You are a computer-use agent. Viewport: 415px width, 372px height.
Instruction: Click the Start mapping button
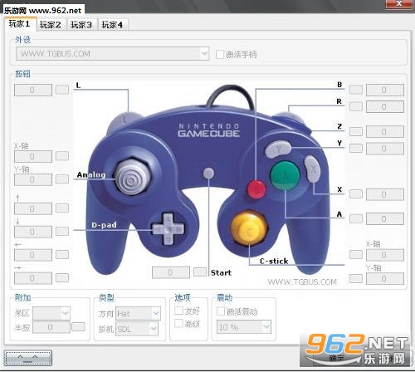pyautogui.click(x=200, y=272)
